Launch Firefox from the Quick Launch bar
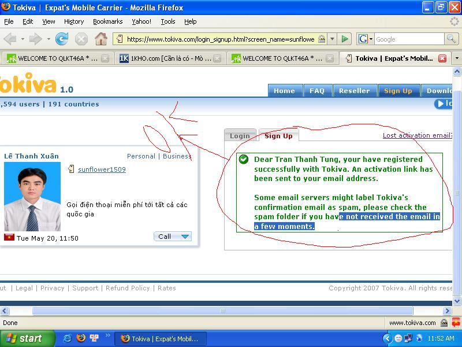The height and width of the screenshot is (347, 462). pyautogui.click(x=80, y=338)
